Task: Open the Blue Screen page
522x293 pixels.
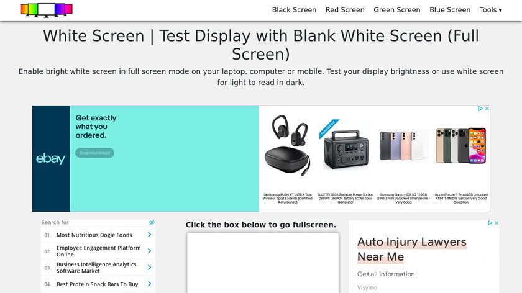Action: pyautogui.click(x=450, y=10)
